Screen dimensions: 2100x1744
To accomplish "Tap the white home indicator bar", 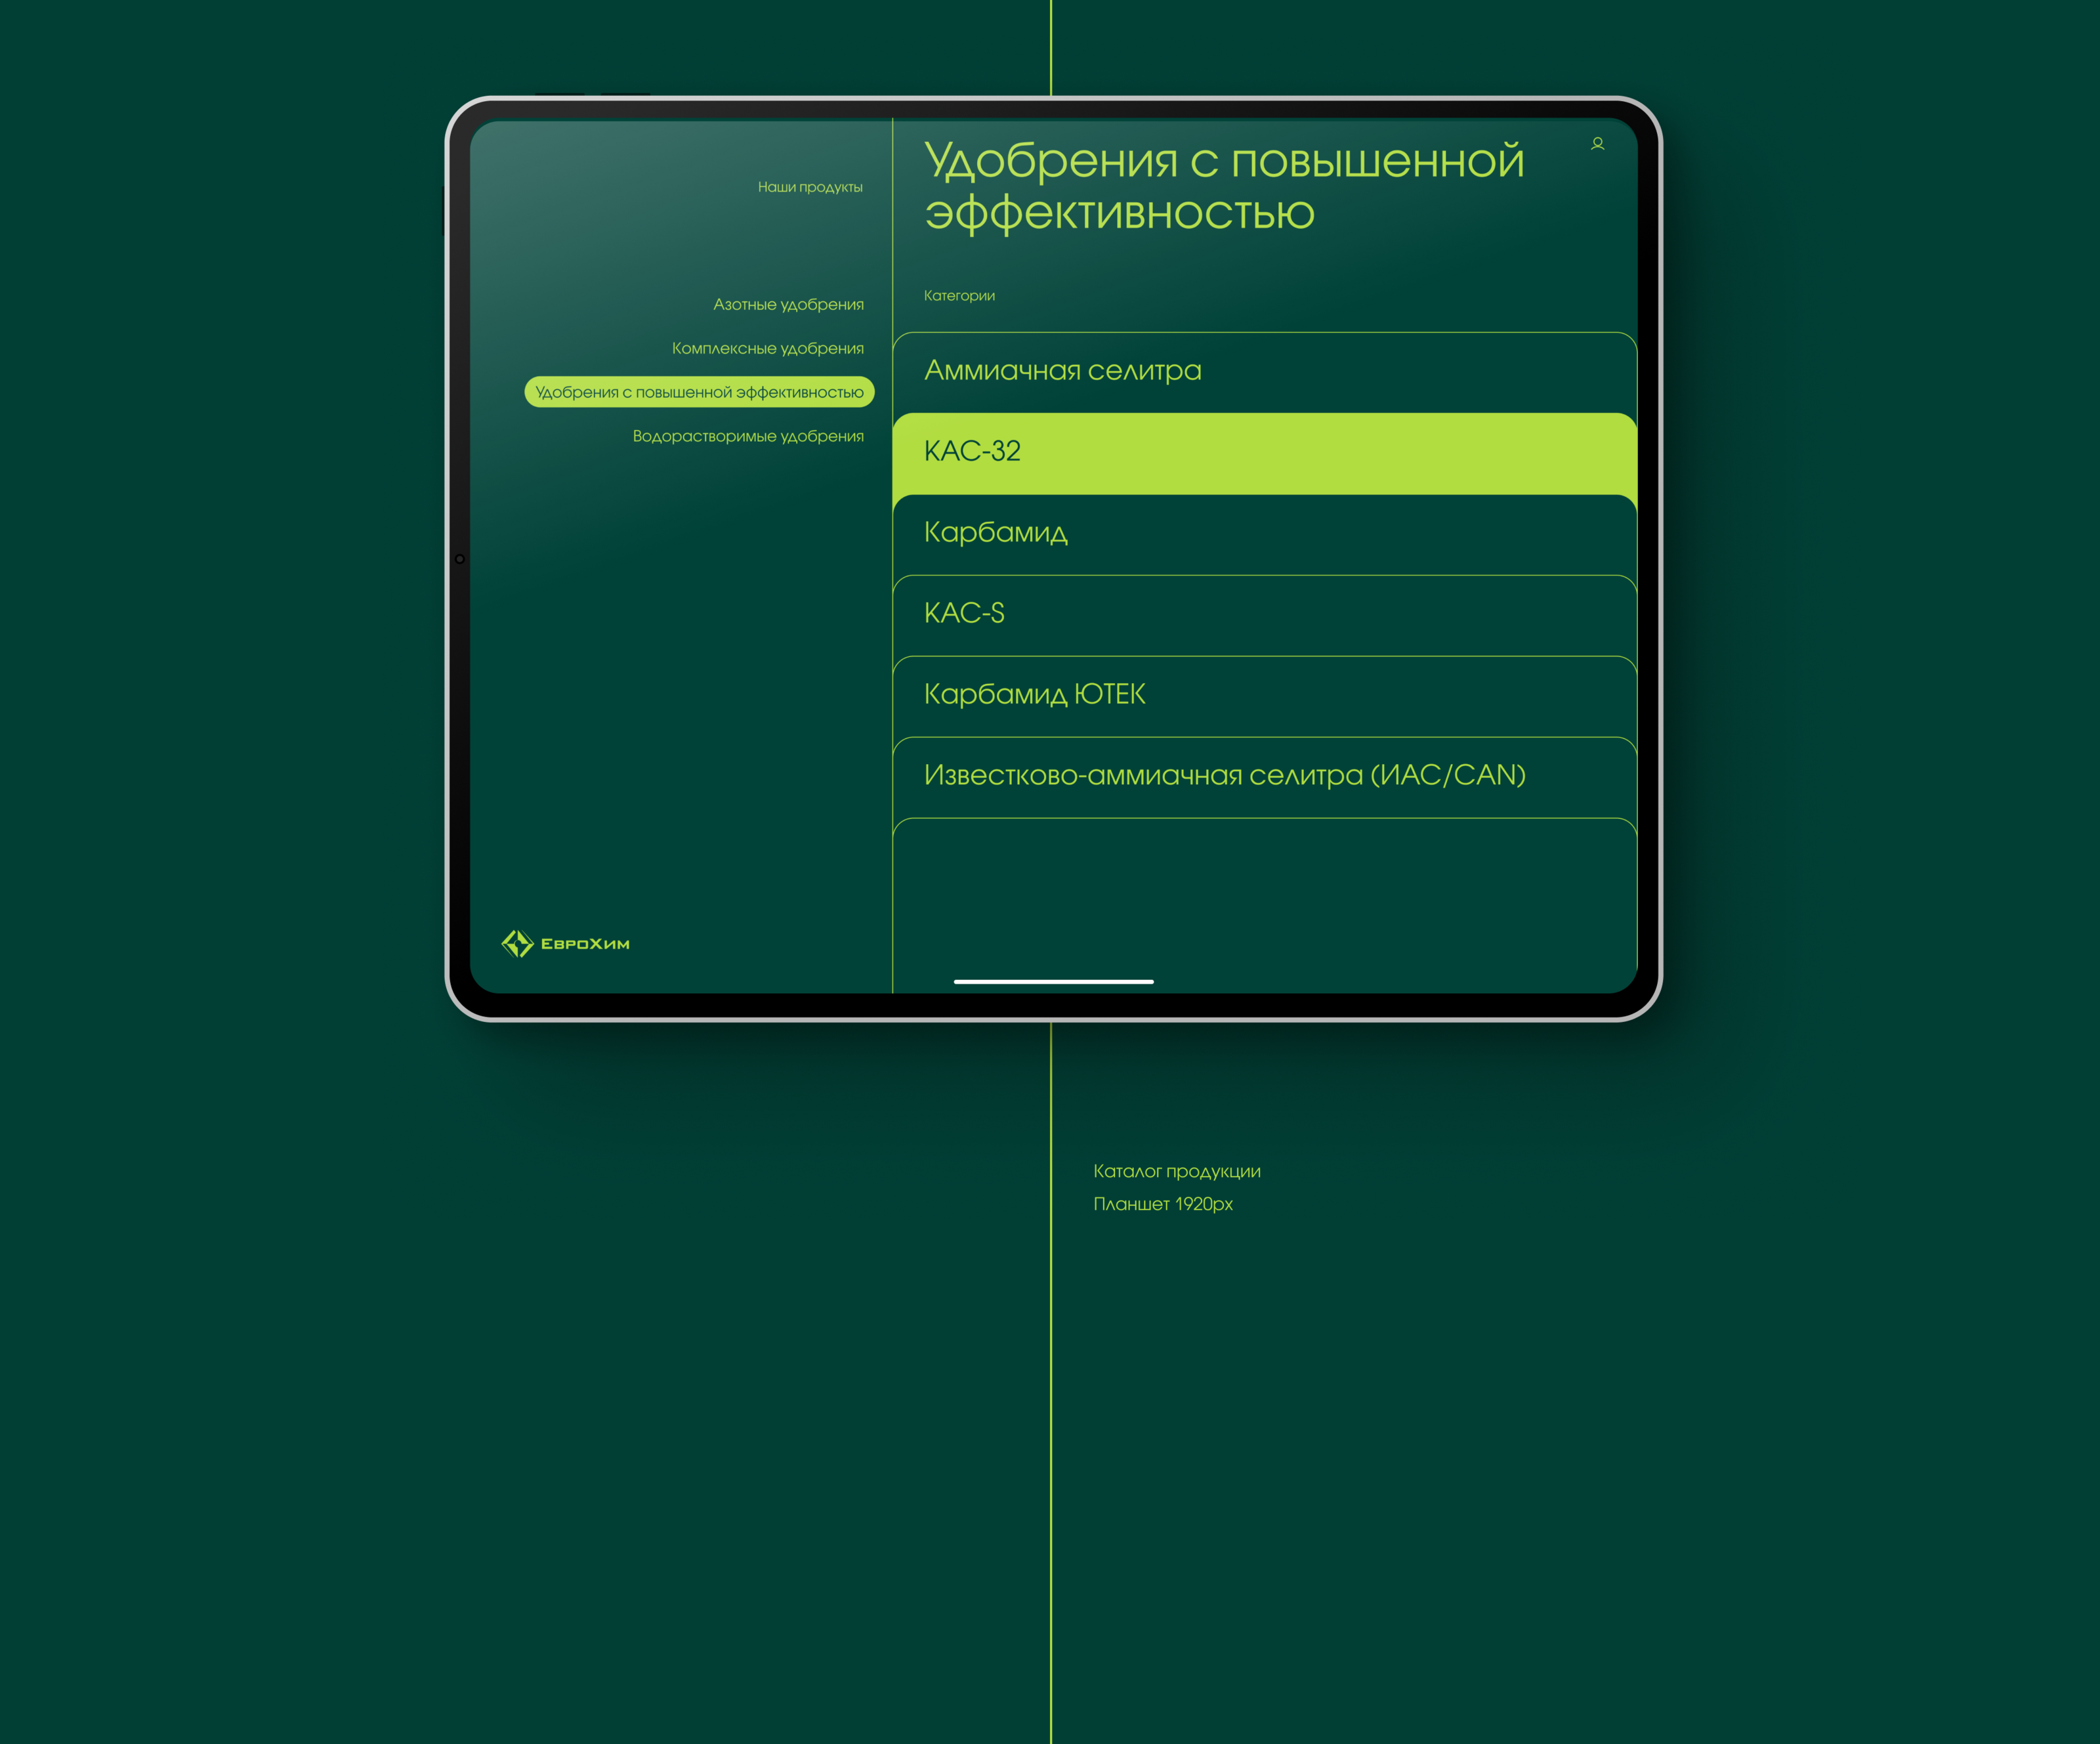I will pos(1053,982).
